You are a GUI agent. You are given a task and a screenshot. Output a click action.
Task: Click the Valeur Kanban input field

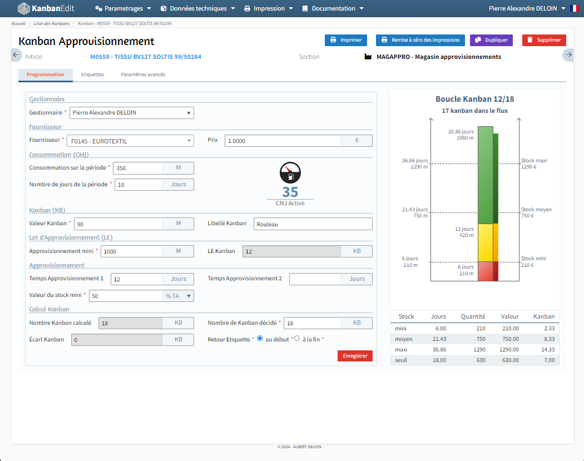(118, 224)
